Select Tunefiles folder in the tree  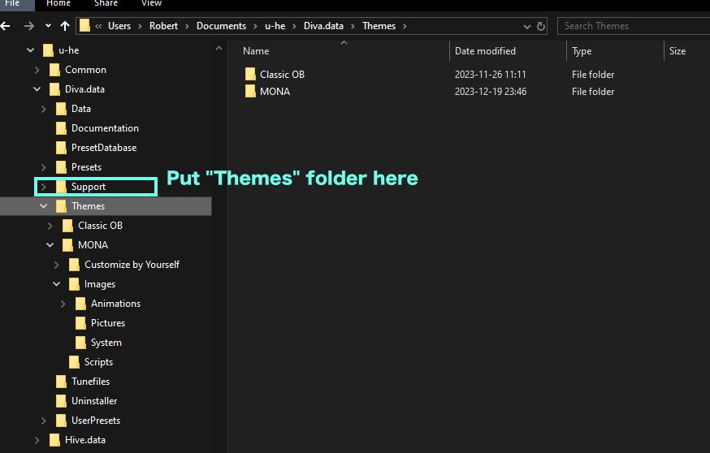(x=90, y=381)
